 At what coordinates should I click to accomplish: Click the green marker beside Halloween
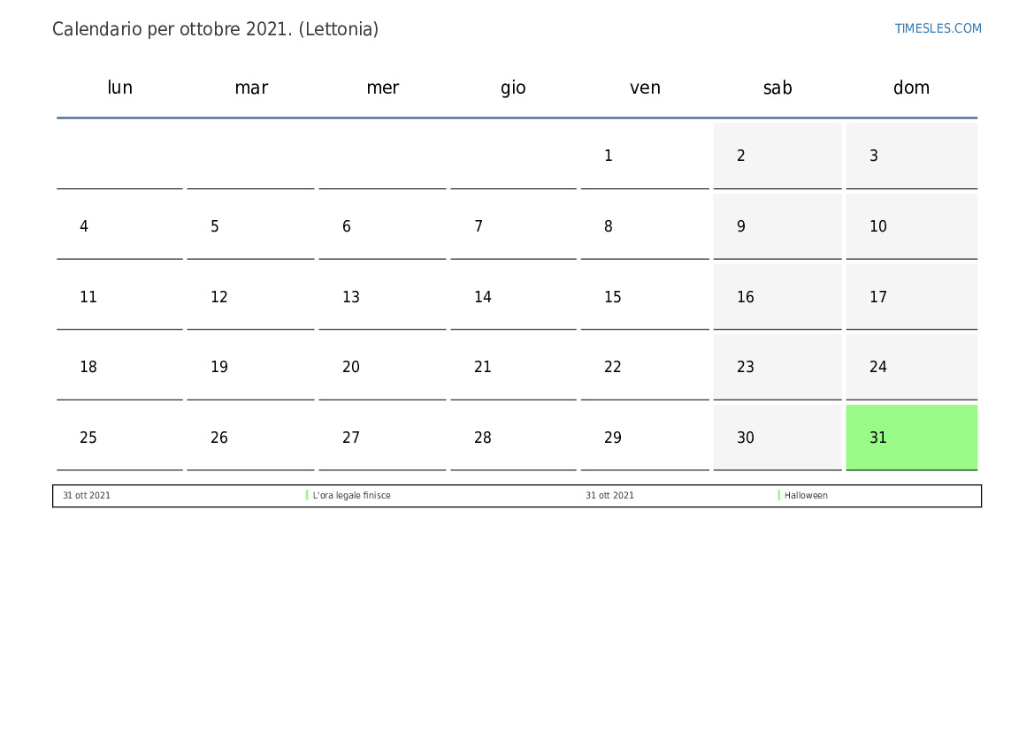(779, 496)
